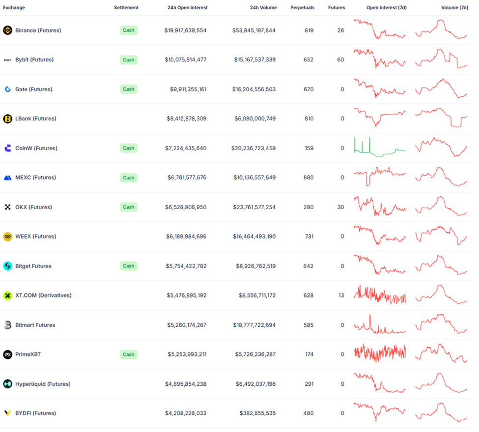The image size is (479, 432).
Task: Click the Cash badge next to Binance
Action: (x=128, y=30)
